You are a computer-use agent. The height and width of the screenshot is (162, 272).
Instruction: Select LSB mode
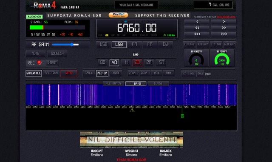(x=119, y=45)
